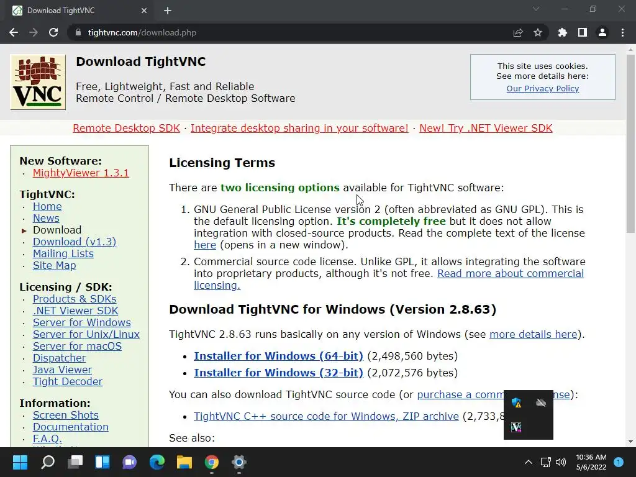This screenshot has height=477, width=636.
Task: Open a new browser tab
Action: (168, 11)
